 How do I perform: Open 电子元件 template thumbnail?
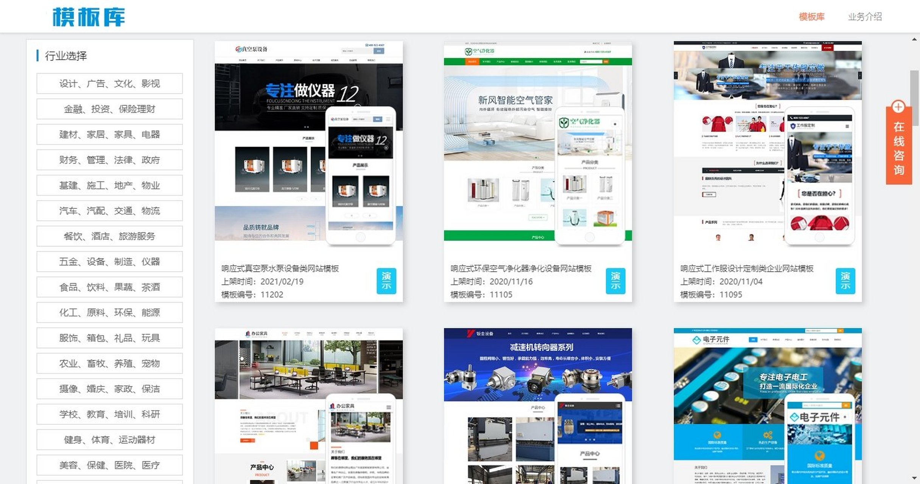click(x=767, y=406)
